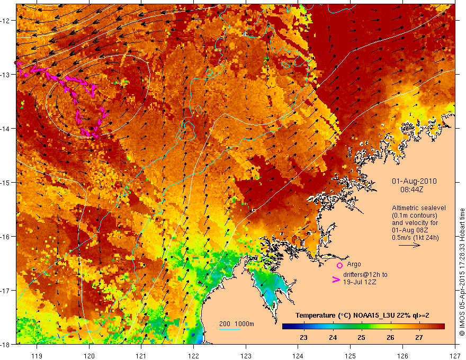466x360 pixels.
Task: Click the 0.5m/s velocity scale arrow
Action: coord(409,245)
